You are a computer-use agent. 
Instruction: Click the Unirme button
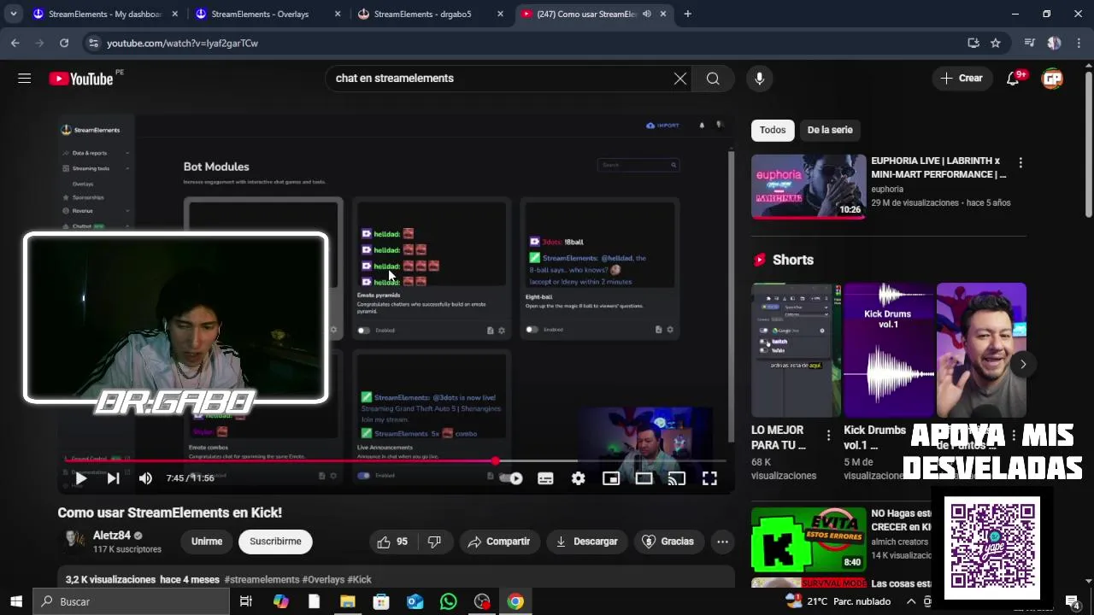(x=207, y=542)
